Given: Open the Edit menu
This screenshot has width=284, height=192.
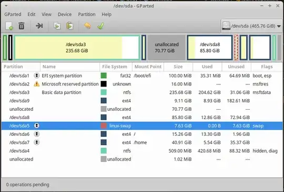Looking at the screenshot, I should tap(32, 14).
